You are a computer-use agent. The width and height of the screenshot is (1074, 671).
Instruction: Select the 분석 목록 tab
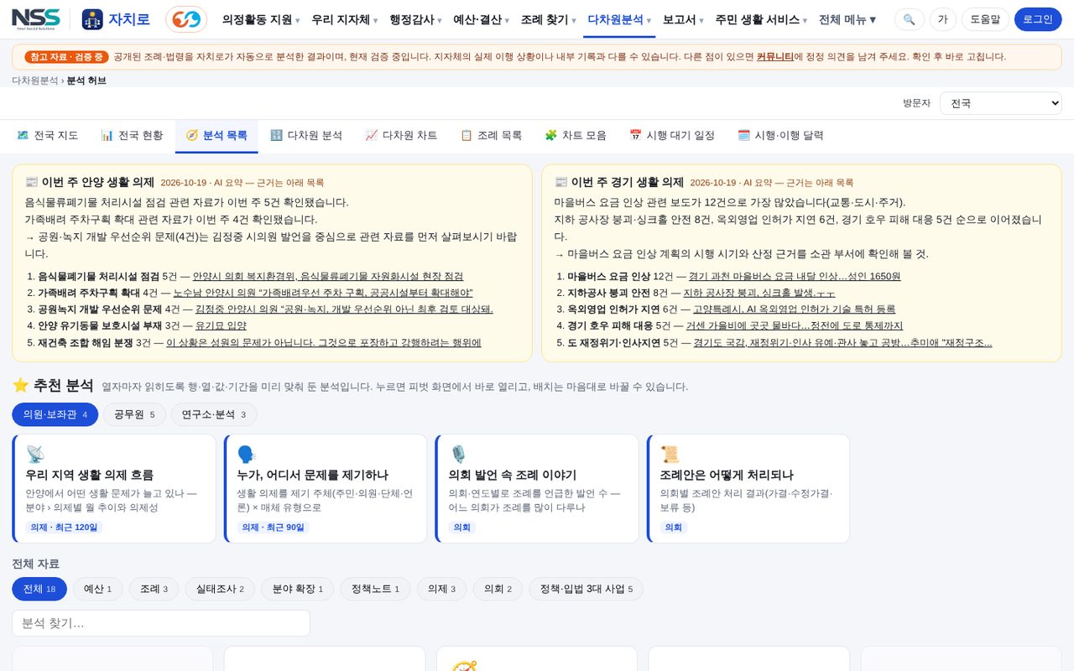click(216, 136)
